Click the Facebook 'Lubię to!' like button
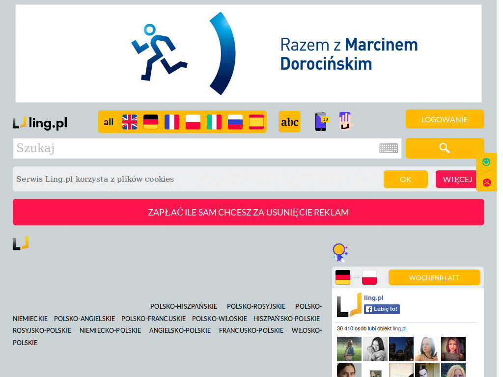The height and width of the screenshot is (377, 503). pos(382,309)
